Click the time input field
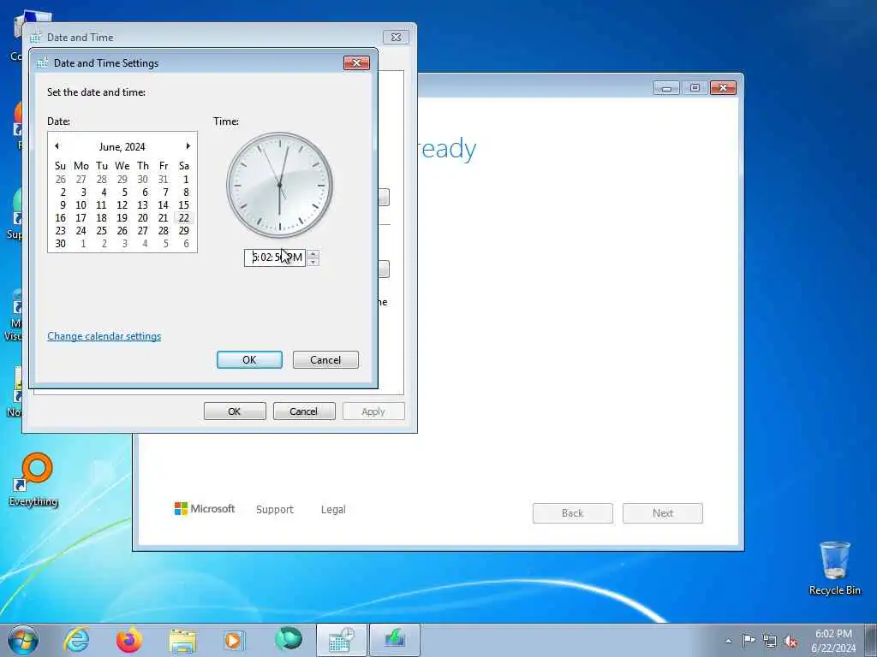Image resolution: width=877 pixels, height=657 pixels. 275,257
